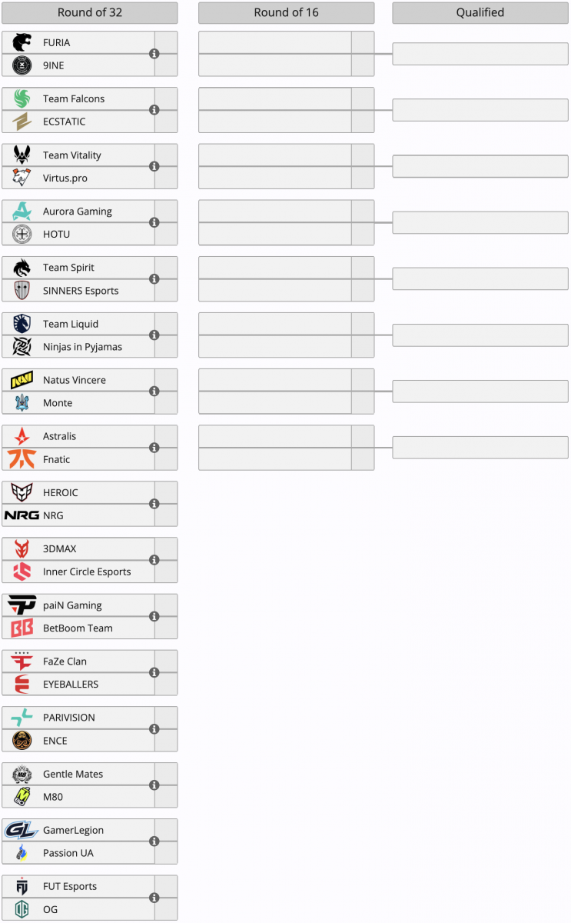Image resolution: width=571 pixels, height=923 pixels.
Task: Click the Team Falcons logo icon
Action: click(x=22, y=98)
